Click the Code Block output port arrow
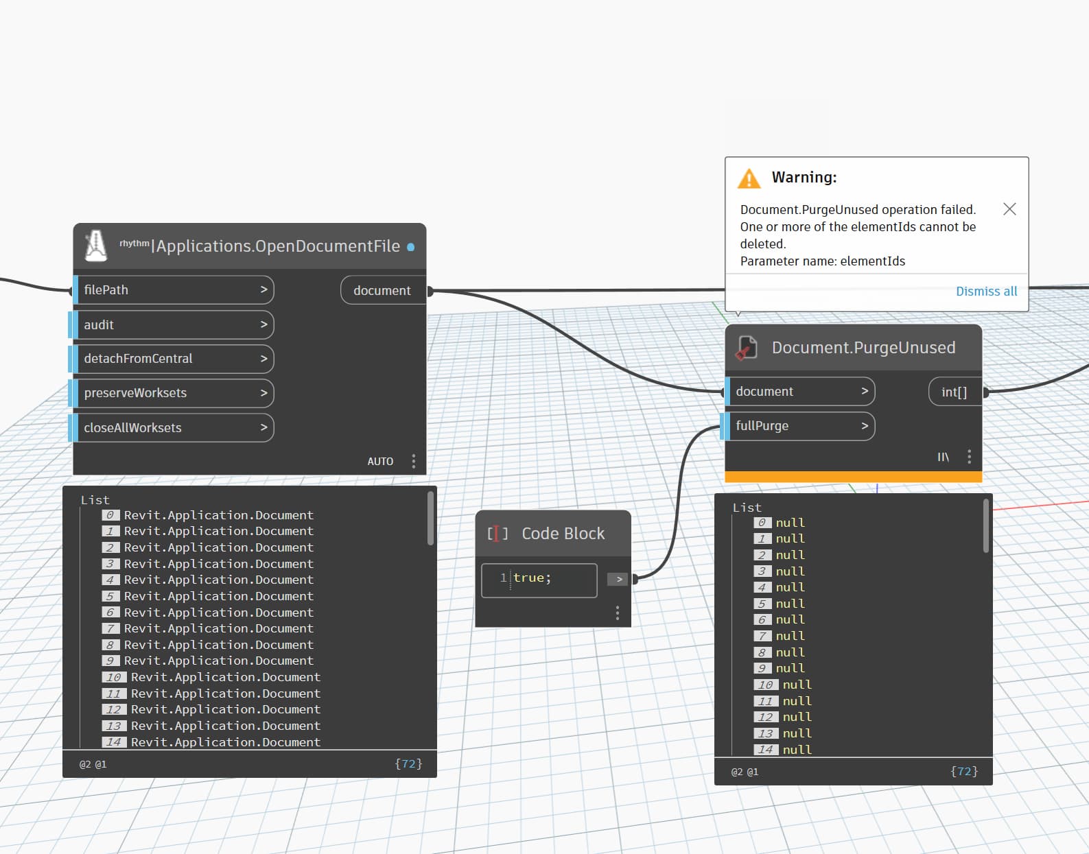 [x=619, y=579]
